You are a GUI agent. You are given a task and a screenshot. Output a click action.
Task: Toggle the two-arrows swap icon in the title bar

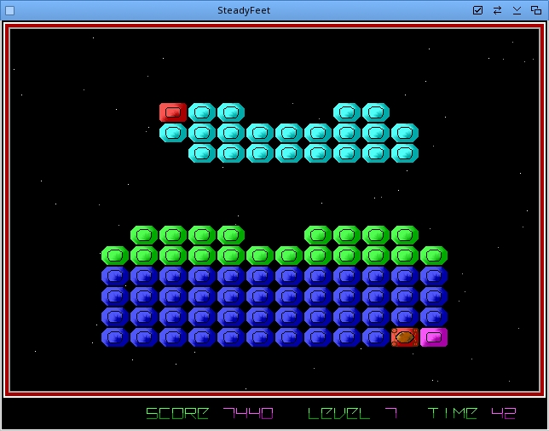tap(497, 10)
